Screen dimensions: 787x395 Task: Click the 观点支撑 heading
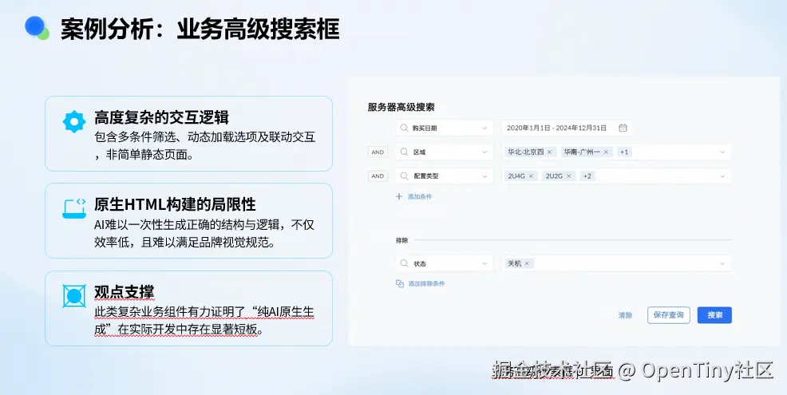[x=125, y=291]
